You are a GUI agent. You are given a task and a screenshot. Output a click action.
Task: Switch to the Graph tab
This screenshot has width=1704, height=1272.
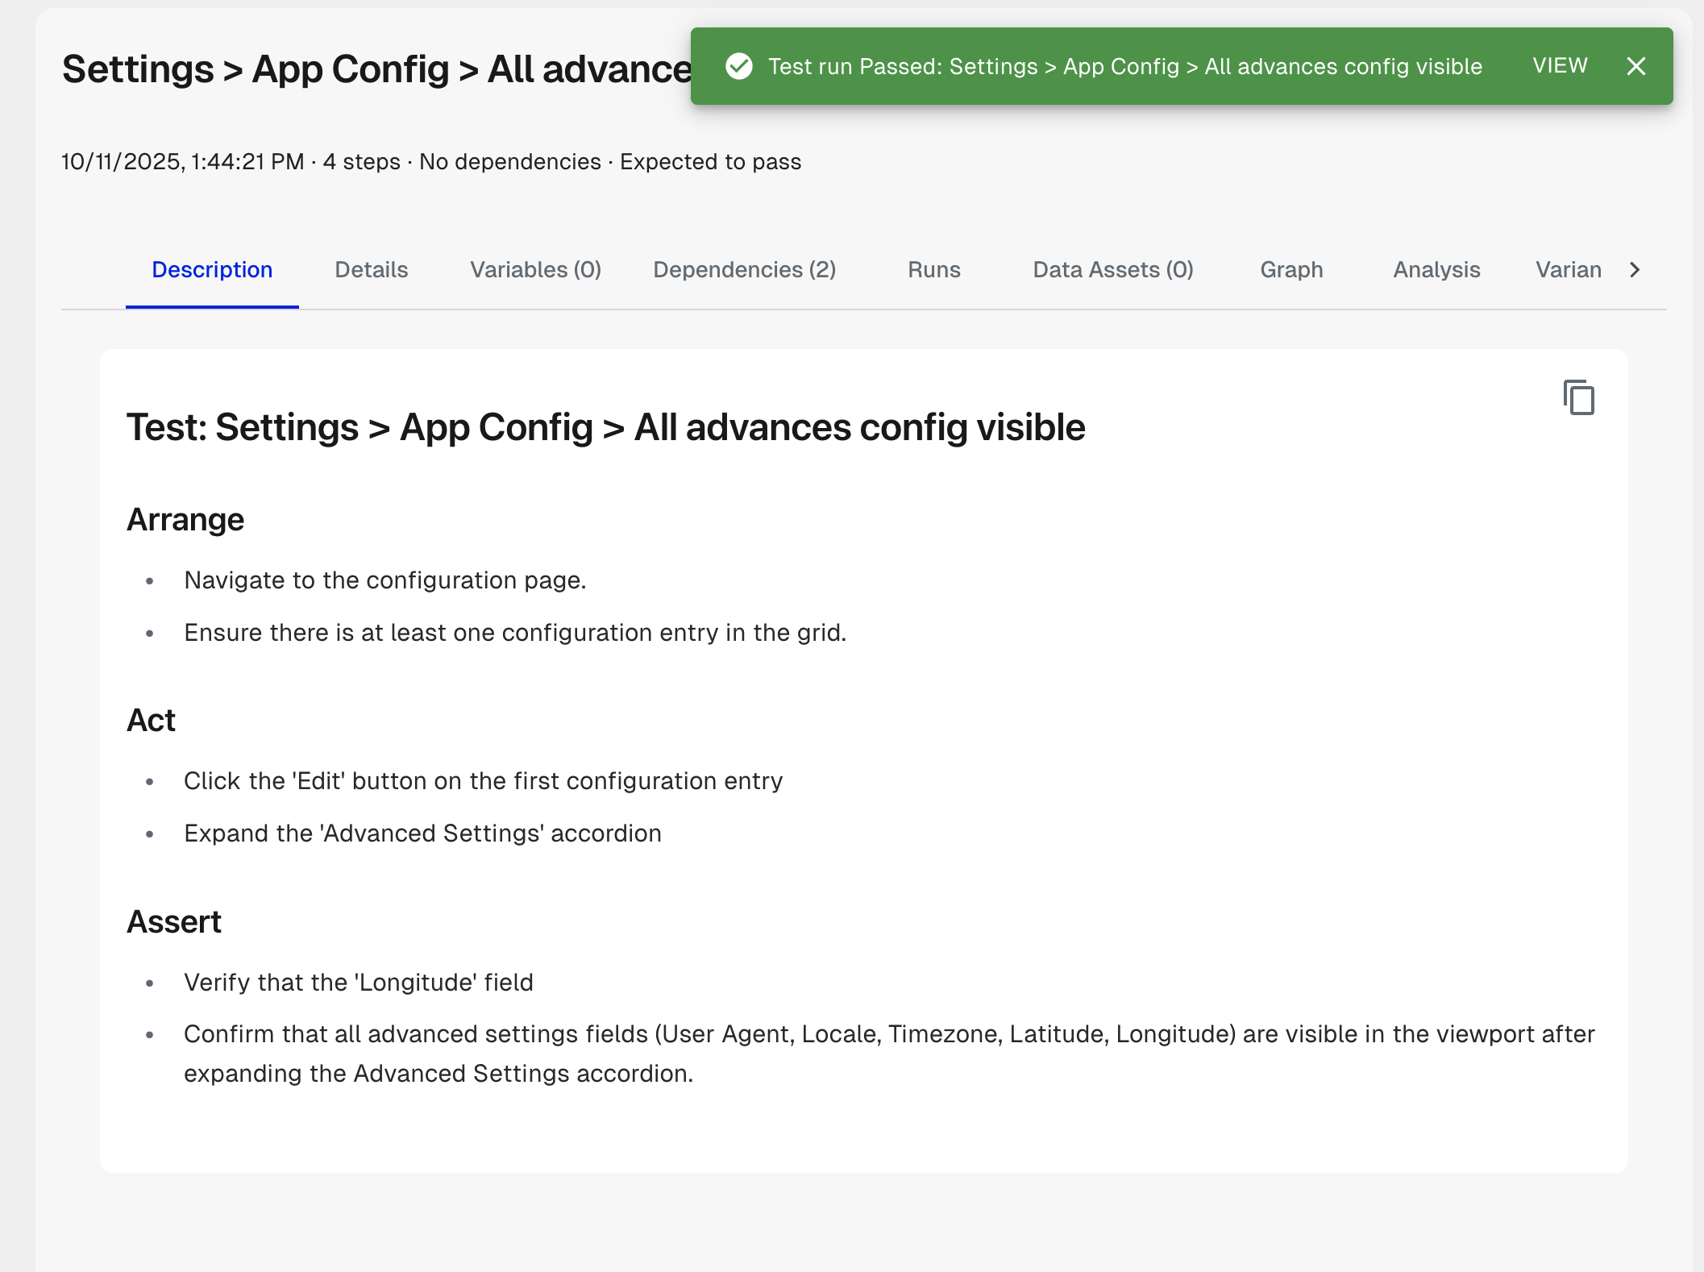[x=1291, y=269]
